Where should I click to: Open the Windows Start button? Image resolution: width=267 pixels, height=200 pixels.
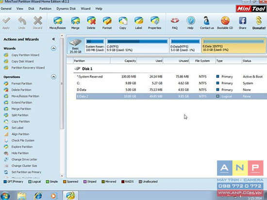click(5, 196)
